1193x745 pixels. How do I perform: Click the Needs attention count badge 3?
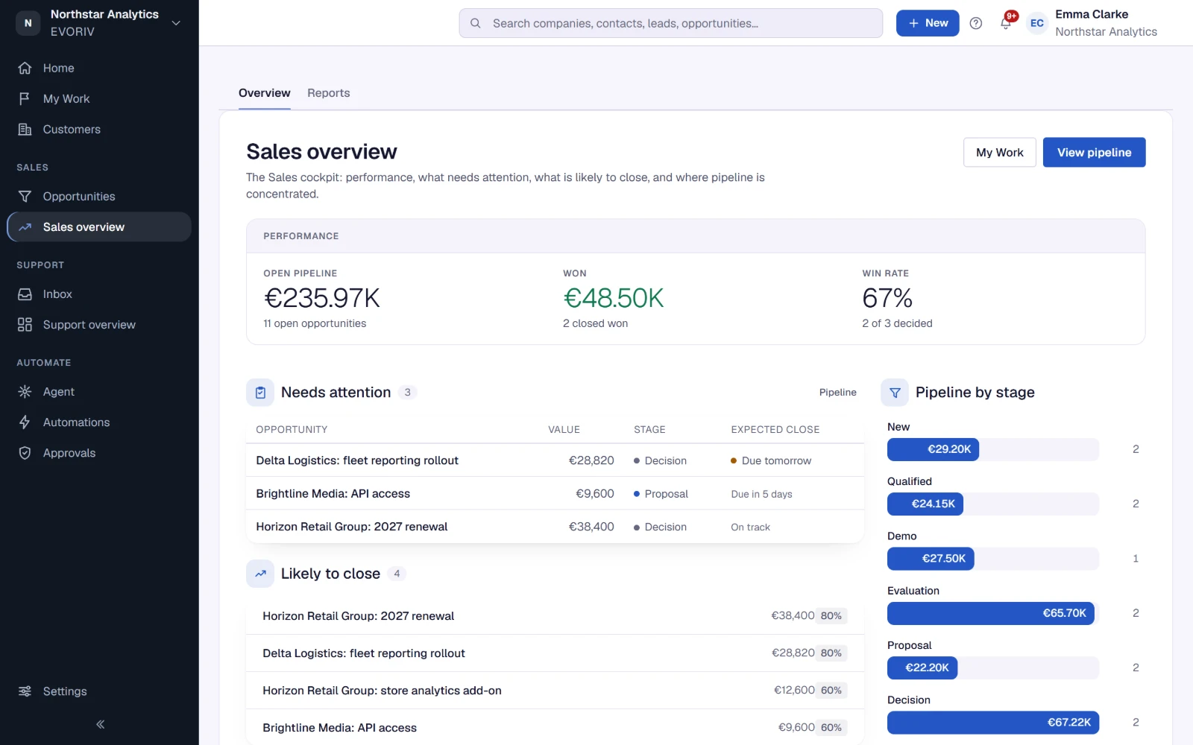point(407,392)
